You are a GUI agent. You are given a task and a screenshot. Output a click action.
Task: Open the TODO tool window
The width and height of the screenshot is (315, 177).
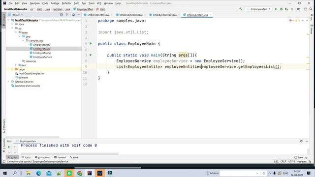pos(26,157)
